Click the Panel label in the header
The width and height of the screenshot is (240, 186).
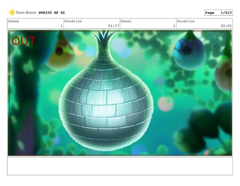click(126, 21)
